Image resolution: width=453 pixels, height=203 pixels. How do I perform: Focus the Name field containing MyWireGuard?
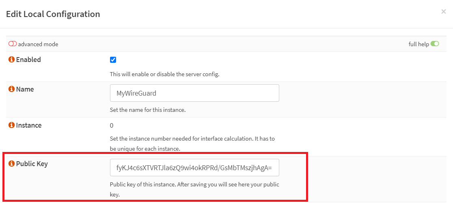click(194, 93)
